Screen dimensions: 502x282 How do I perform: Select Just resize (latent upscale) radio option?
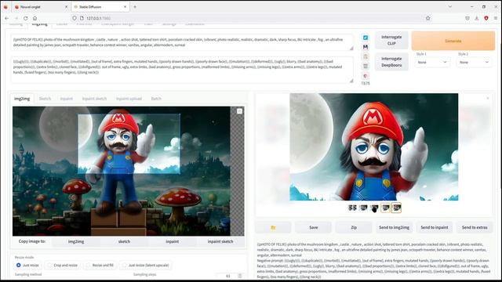[124, 265]
